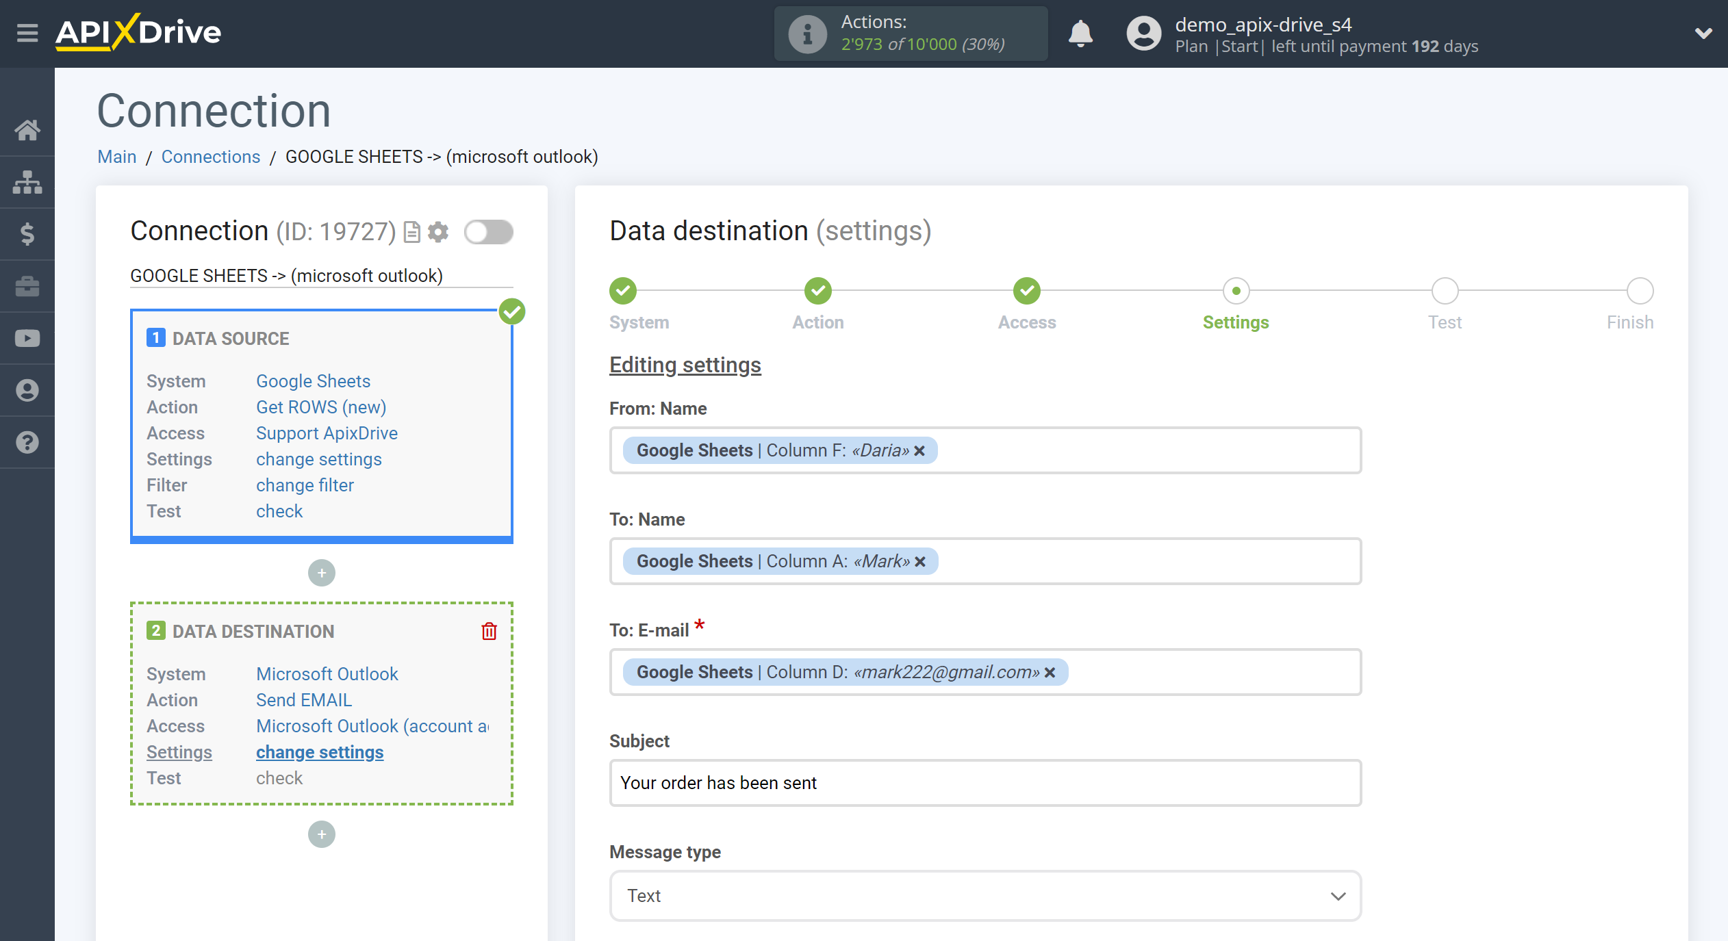Open connection settings gear icon
Image resolution: width=1728 pixels, height=941 pixels.
tap(438, 232)
